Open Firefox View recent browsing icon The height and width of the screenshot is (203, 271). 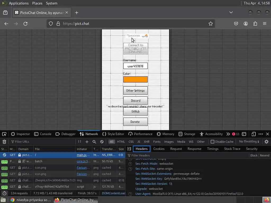tap(5, 13)
